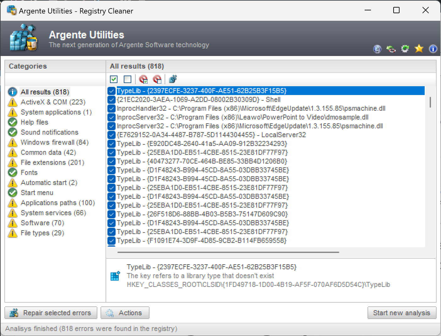
Task: Select the {E7629152-0A34-4487...} - LocalServer32 row text
Action: click(211, 135)
